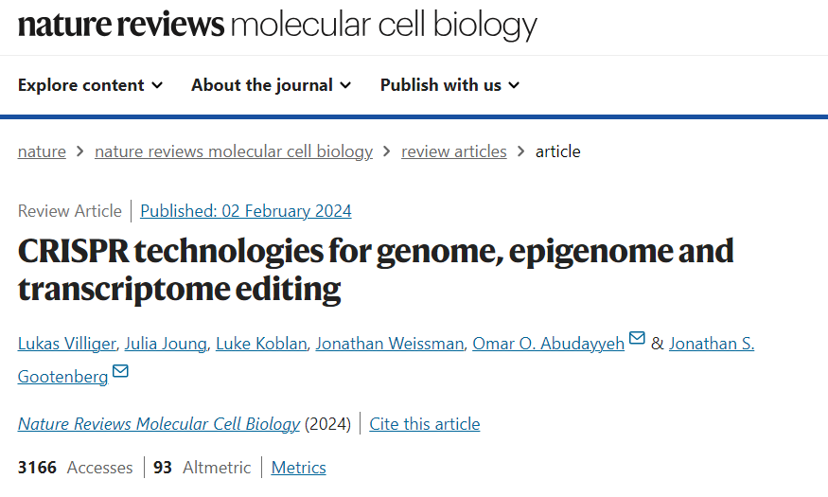Open the Metrics page
Viewport: 828px width, 497px height.
coord(298,468)
